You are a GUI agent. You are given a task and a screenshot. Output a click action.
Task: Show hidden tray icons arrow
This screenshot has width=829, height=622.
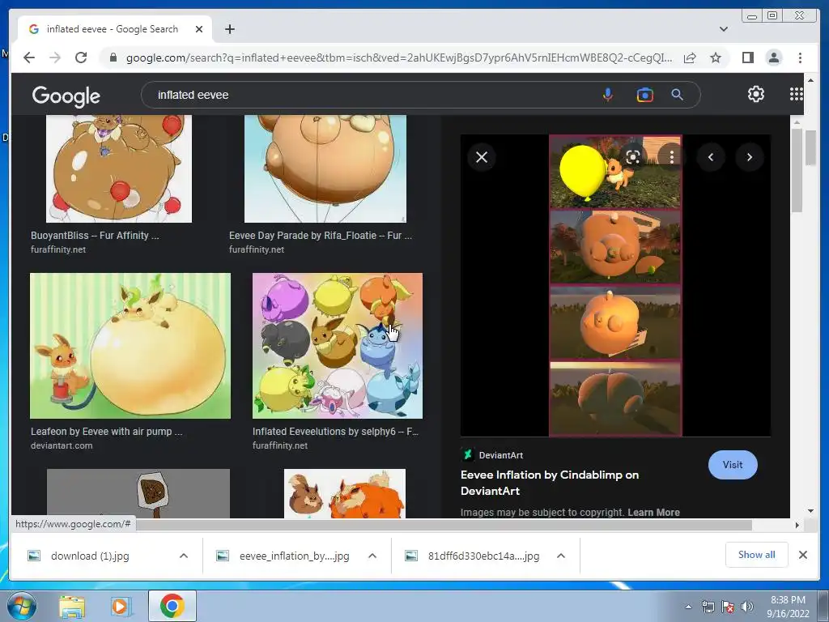click(x=688, y=607)
